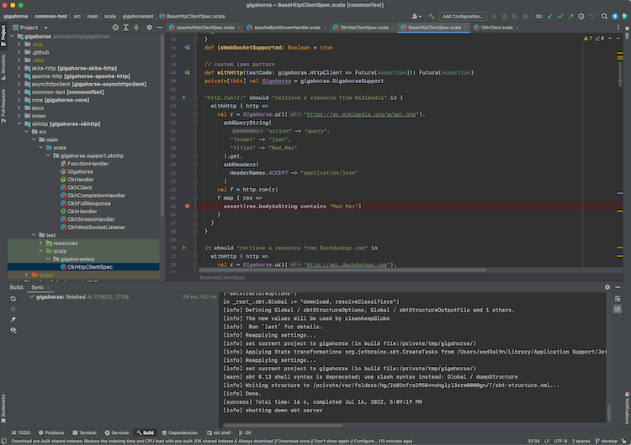
Task: Expand the target folder
Action: point(26,275)
